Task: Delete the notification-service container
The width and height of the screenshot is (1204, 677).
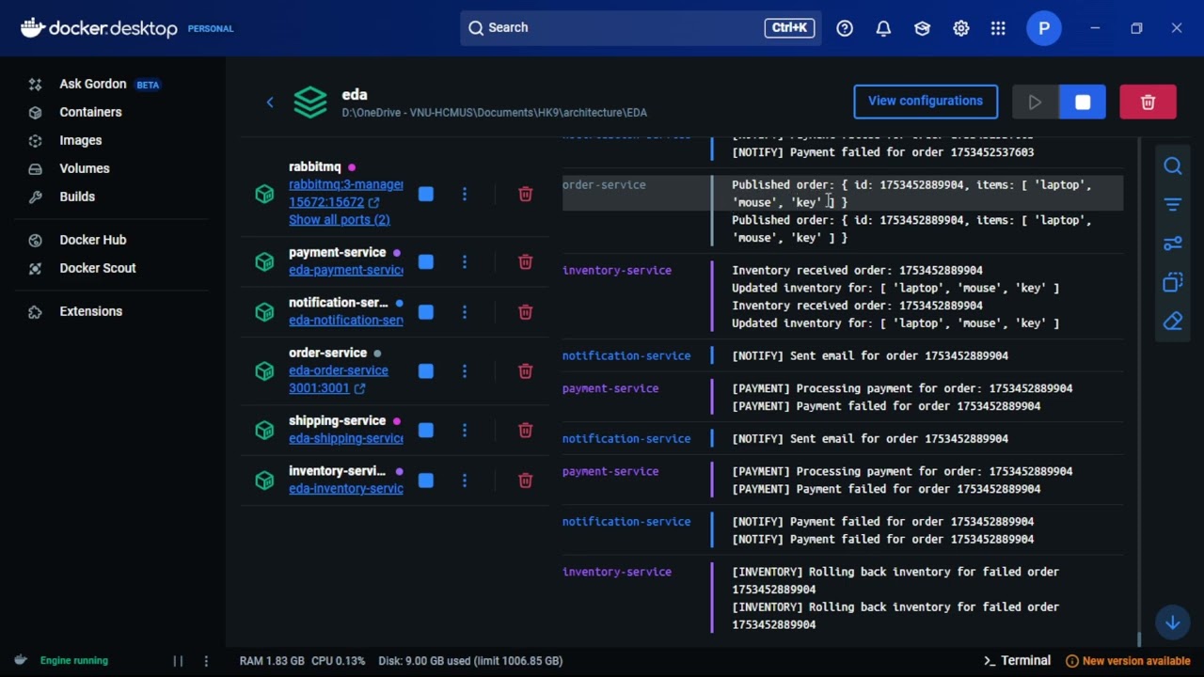Action: (526, 311)
